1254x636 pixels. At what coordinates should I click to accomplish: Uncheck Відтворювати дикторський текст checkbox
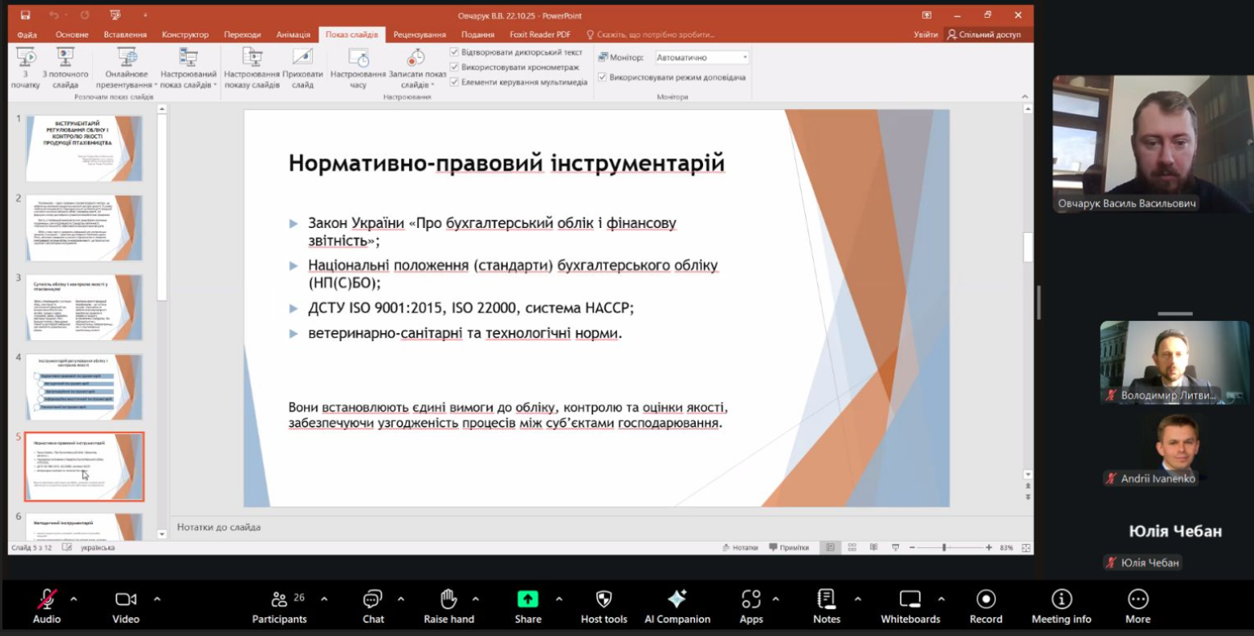455,52
